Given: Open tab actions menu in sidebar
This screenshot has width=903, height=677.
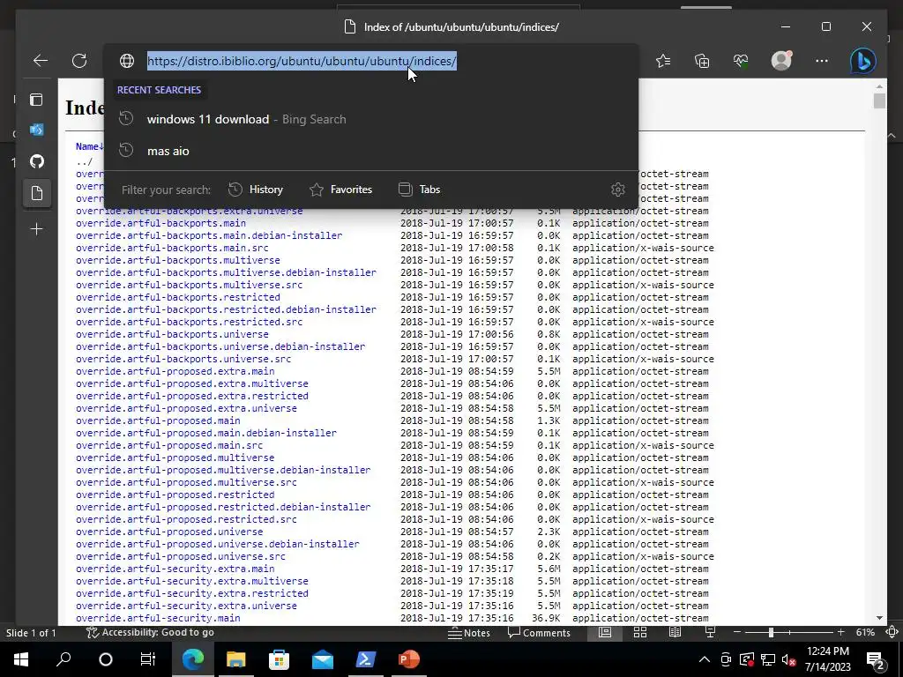Looking at the screenshot, I should (36, 100).
